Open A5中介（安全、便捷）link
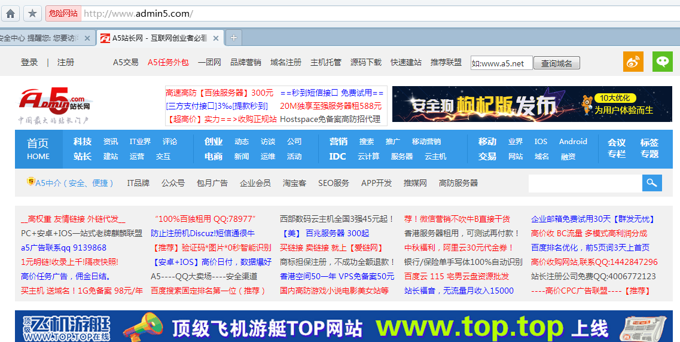Viewport: 680px width, 342px height. pyautogui.click(x=74, y=184)
